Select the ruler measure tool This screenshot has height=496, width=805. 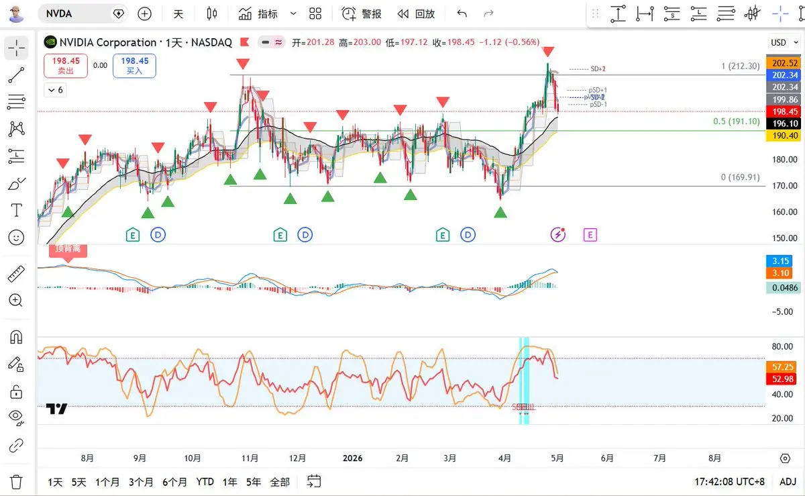(x=16, y=274)
